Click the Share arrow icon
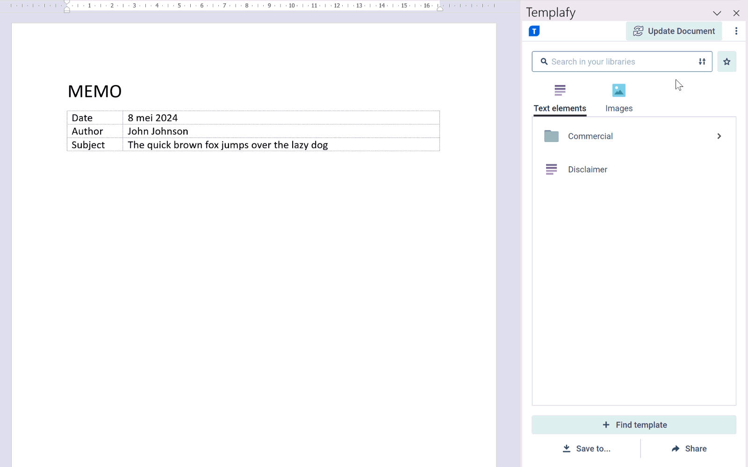 pyautogui.click(x=675, y=448)
